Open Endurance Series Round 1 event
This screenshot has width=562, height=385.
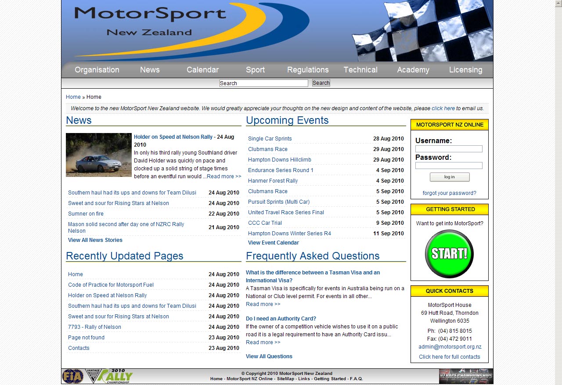[281, 170]
